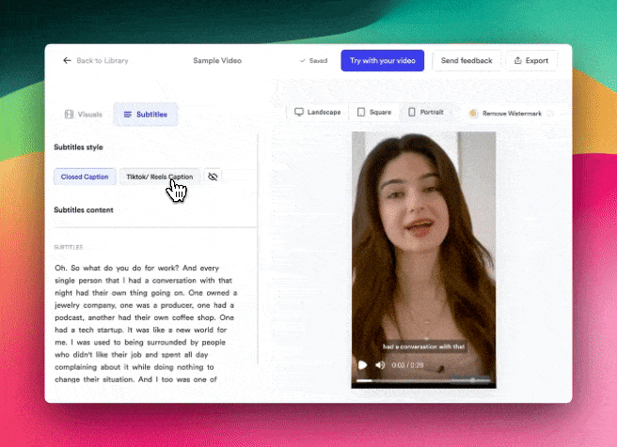Click the SUBTITLES small label
617x447 pixels.
pos(69,247)
